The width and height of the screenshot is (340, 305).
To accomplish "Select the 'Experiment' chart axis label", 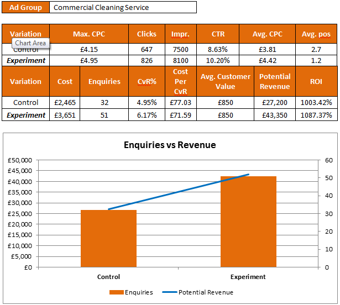I will (248, 277).
